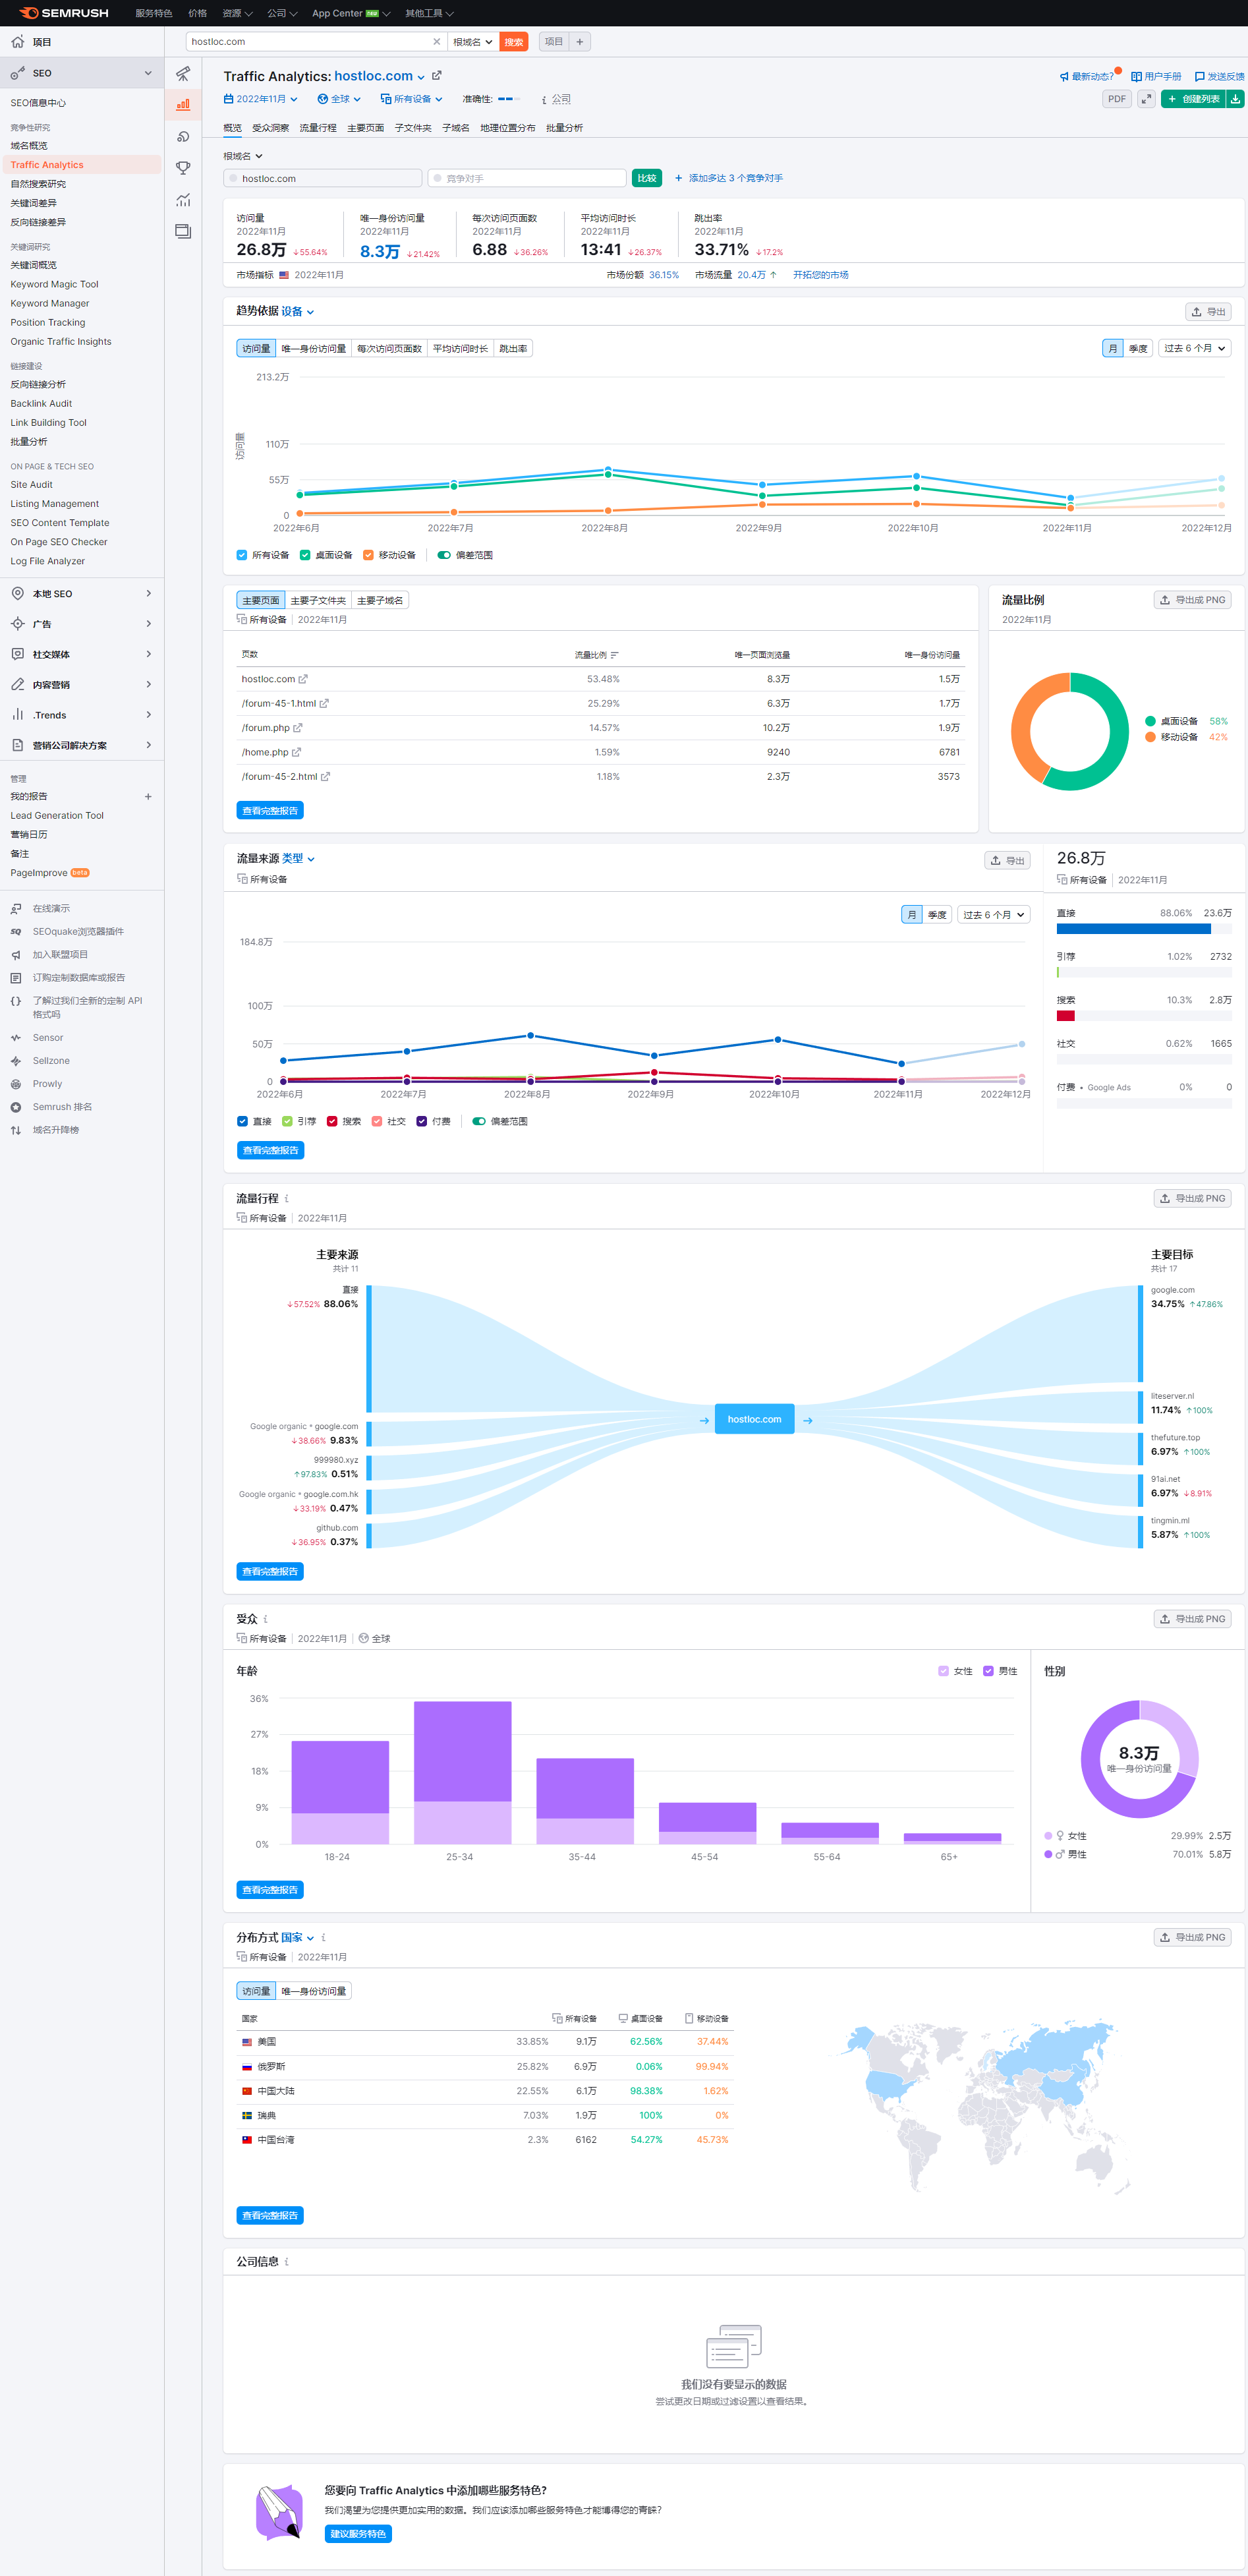Expand the .Trends sidebar section
This screenshot has width=1248, height=2576.
82,715
